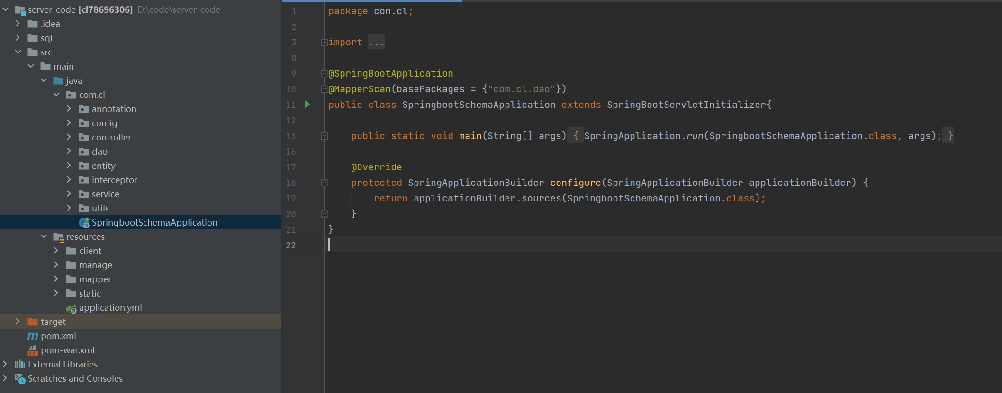Screen dimensions: 1002x393
Task: Click the folded import ellipsis placeholder
Action: (377, 42)
